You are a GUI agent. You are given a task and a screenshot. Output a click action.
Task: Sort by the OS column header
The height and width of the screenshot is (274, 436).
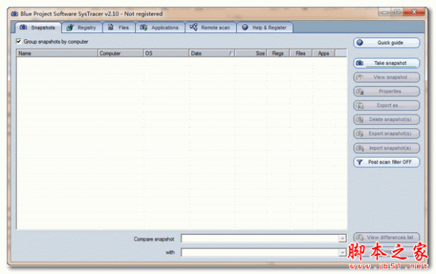tap(166, 53)
